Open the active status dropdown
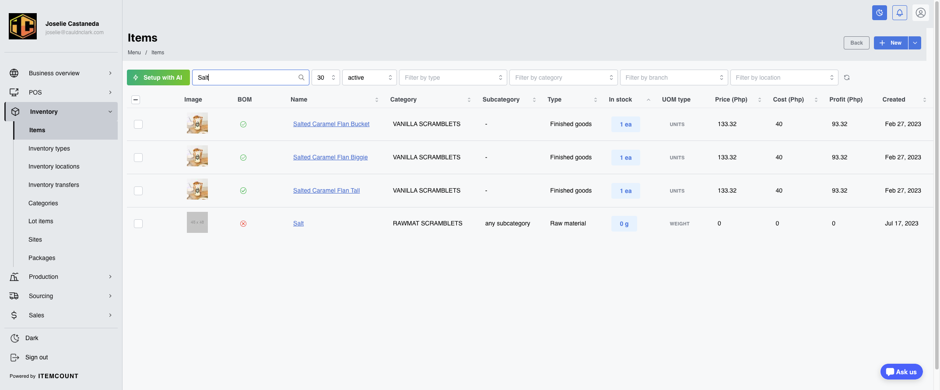940x390 pixels. tap(369, 77)
